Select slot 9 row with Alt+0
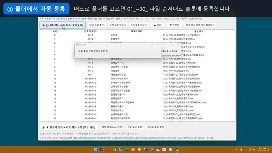Image resolution: width=272 pixels, height=153 pixels. pyautogui.click(x=137, y=71)
